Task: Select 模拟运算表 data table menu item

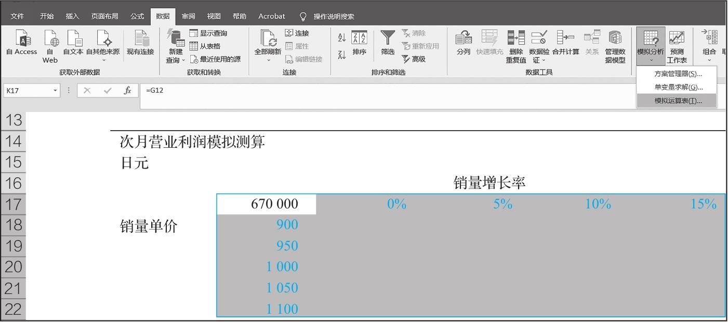Action: [x=677, y=101]
